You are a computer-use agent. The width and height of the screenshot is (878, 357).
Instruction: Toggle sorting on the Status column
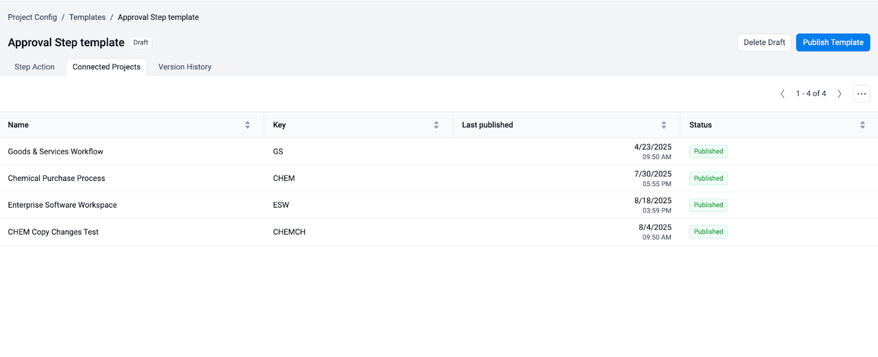tap(862, 125)
